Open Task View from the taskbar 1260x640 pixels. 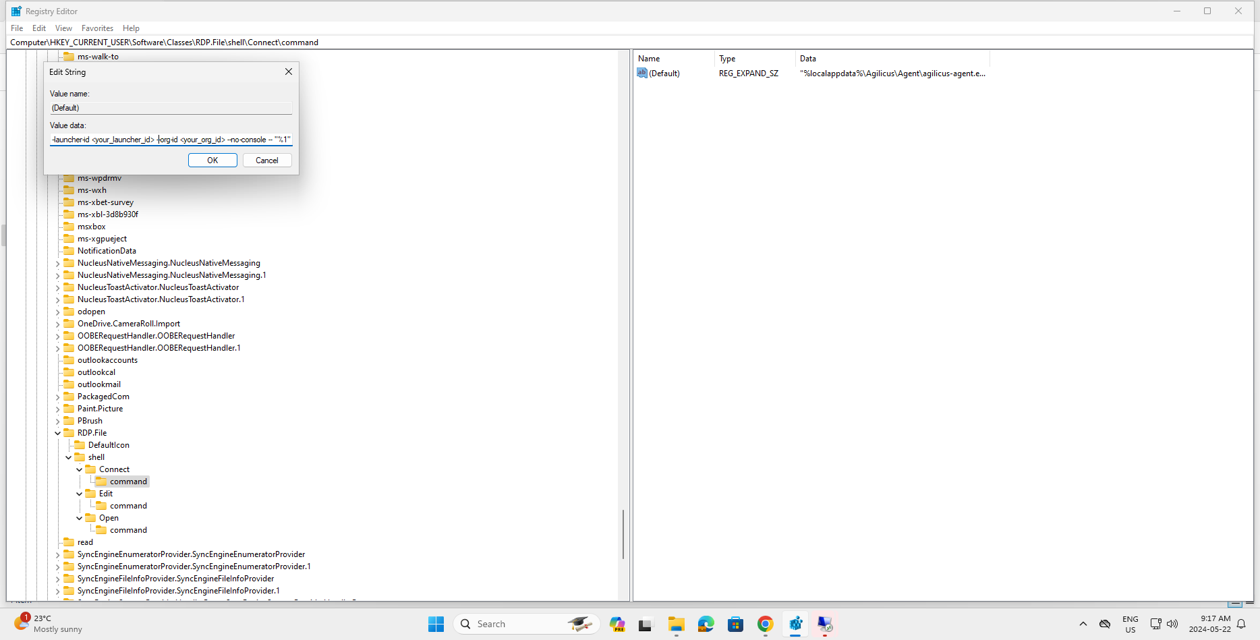[x=646, y=624]
